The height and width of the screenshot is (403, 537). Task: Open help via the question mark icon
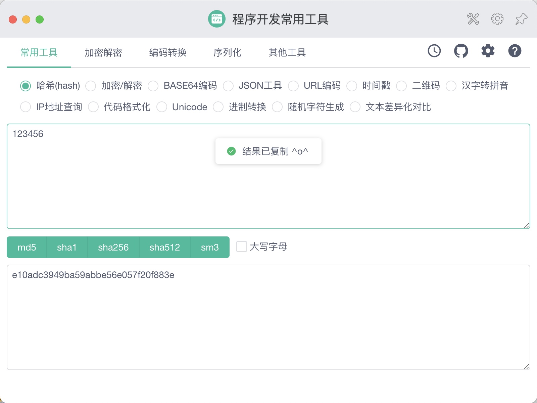515,51
